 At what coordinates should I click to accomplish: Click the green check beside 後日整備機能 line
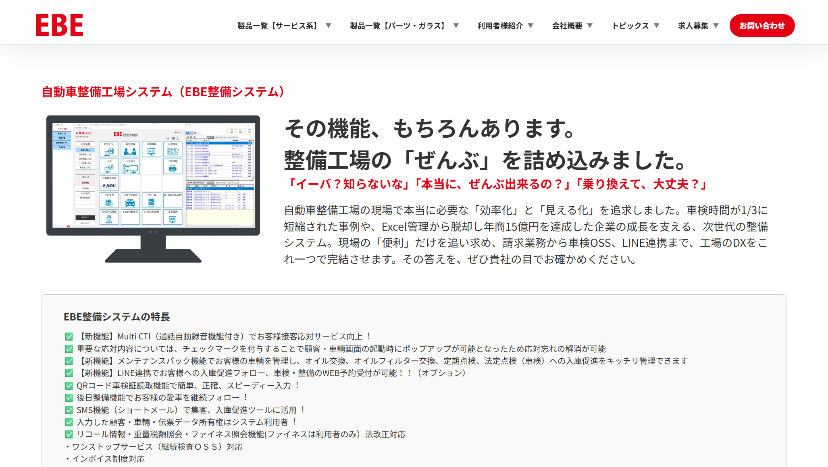pyautogui.click(x=69, y=398)
